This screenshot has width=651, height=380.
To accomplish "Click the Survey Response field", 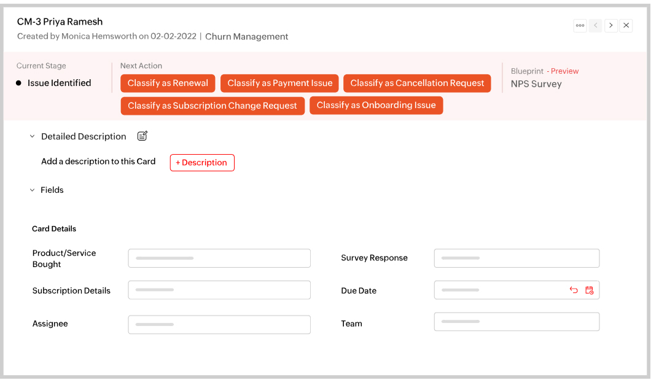I will (517, 258).
